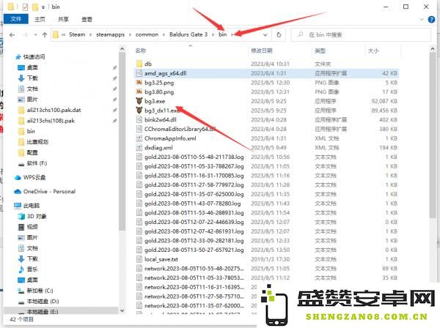Viewport: 440px width, 328px height.
Task: Refresh the folder view
Action: point(279,34)
